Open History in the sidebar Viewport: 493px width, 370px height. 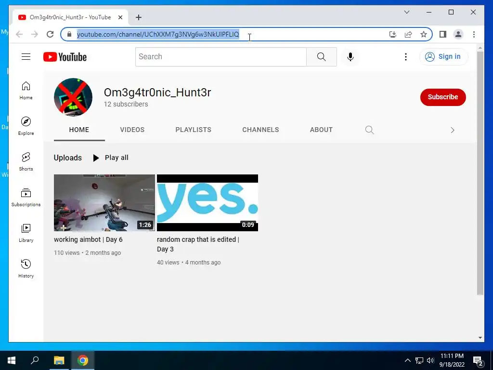coord(26,269)
